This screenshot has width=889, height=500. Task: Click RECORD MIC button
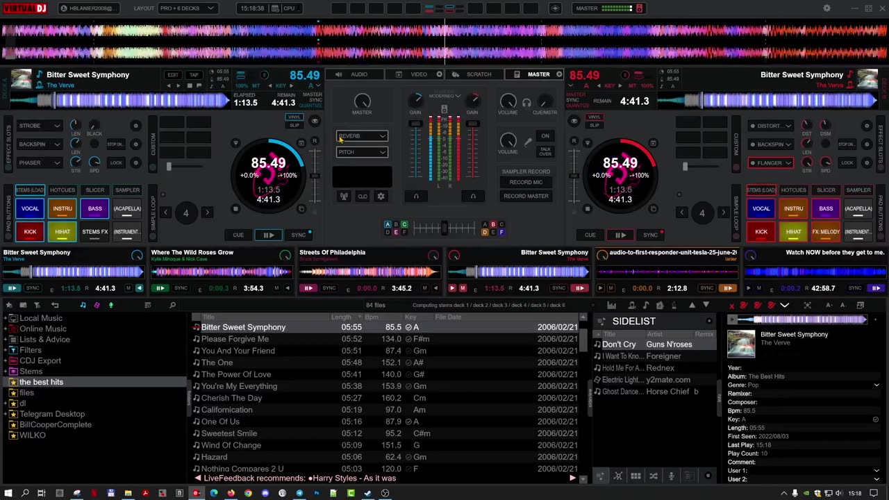(526, 182)
